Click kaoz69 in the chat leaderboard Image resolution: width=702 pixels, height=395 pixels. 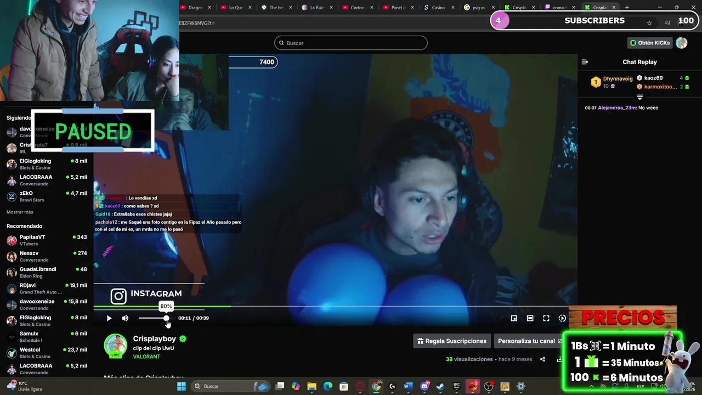pos(653,78)
